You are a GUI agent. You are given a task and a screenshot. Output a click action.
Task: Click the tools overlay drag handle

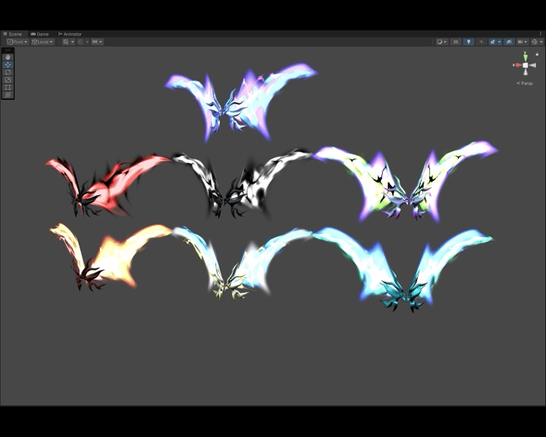pyautogui.click(x=8, y=50)
